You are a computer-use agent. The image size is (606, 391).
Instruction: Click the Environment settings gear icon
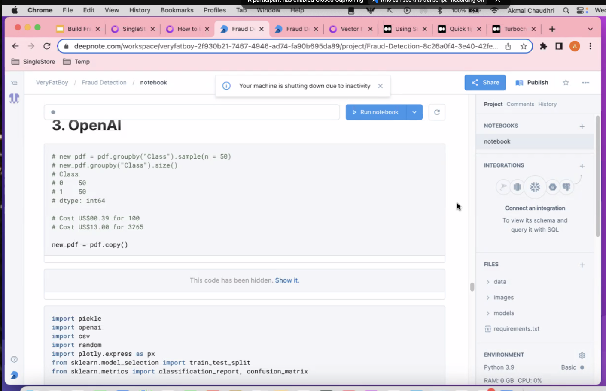click(x=582, y=355)
